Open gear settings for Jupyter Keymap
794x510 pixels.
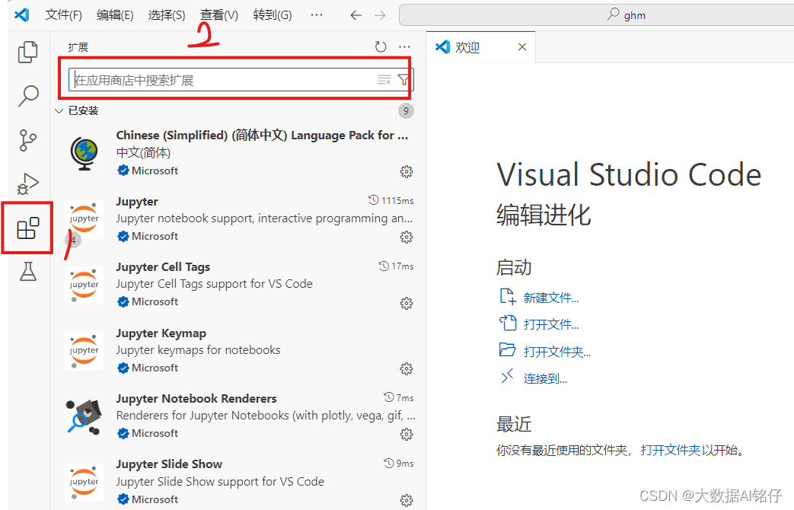406,368
